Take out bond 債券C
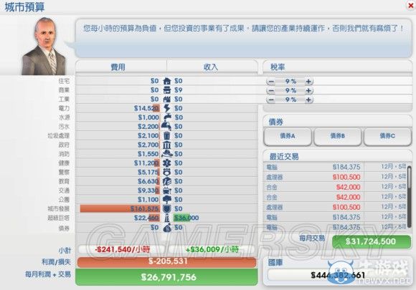Viewport: 416px width, 290px height. tap(387, 136)
